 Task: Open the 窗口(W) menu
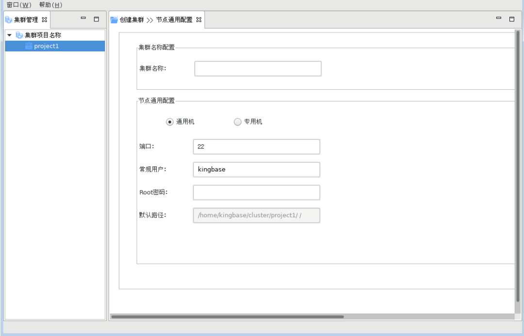click(19, 4)
